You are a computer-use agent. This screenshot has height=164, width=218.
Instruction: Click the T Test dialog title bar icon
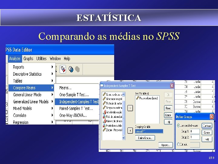click(102, 85)
